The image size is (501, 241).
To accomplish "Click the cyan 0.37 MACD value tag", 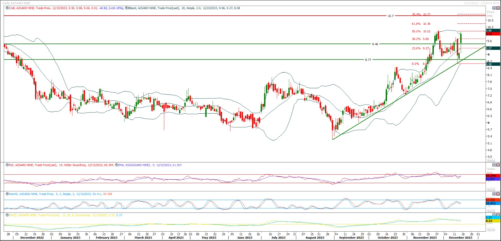I will click(493, 218).
